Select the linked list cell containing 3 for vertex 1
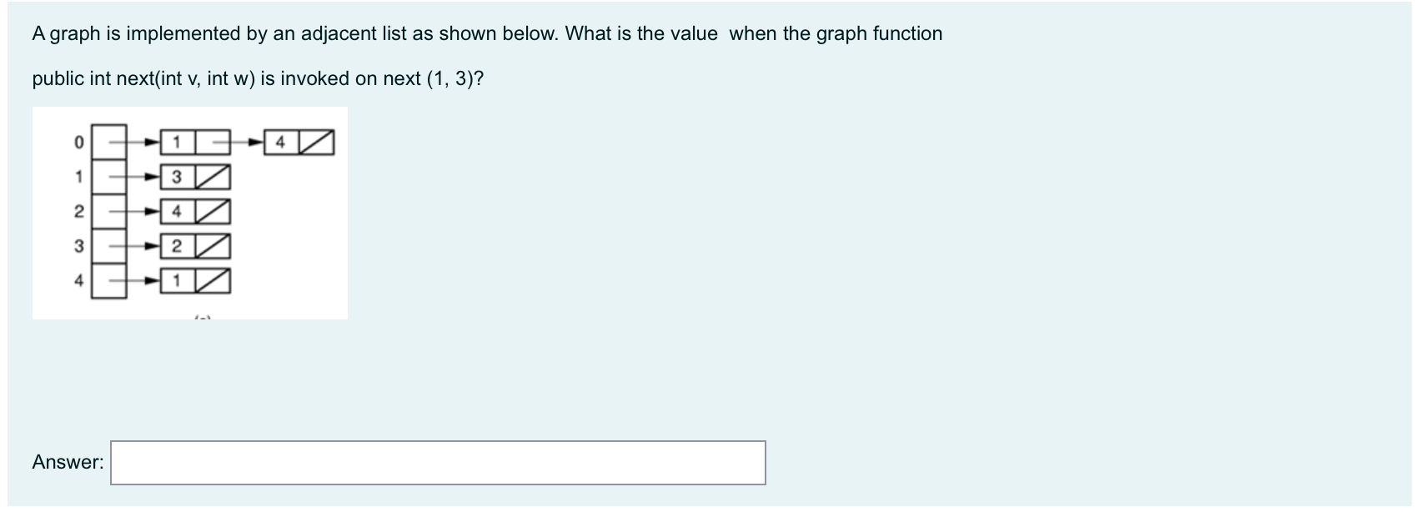This screenshot has height=512, width=1416. pos(176,177)
